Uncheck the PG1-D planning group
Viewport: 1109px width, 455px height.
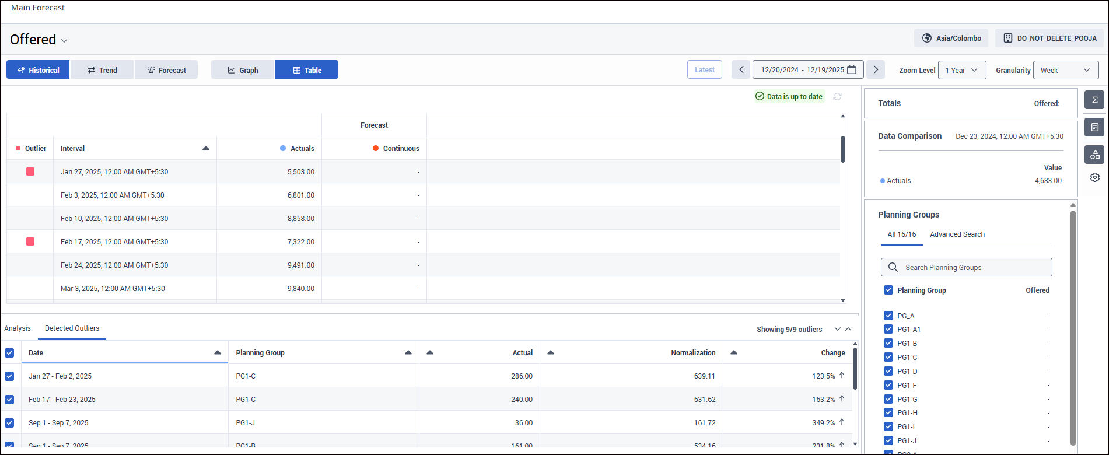click(x=888, y=371)
